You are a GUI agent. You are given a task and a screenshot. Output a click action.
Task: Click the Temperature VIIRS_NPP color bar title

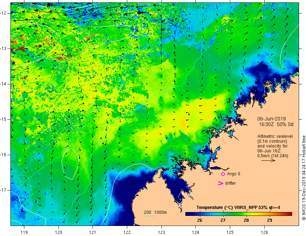pyautogui.click(x=238, y=208)
